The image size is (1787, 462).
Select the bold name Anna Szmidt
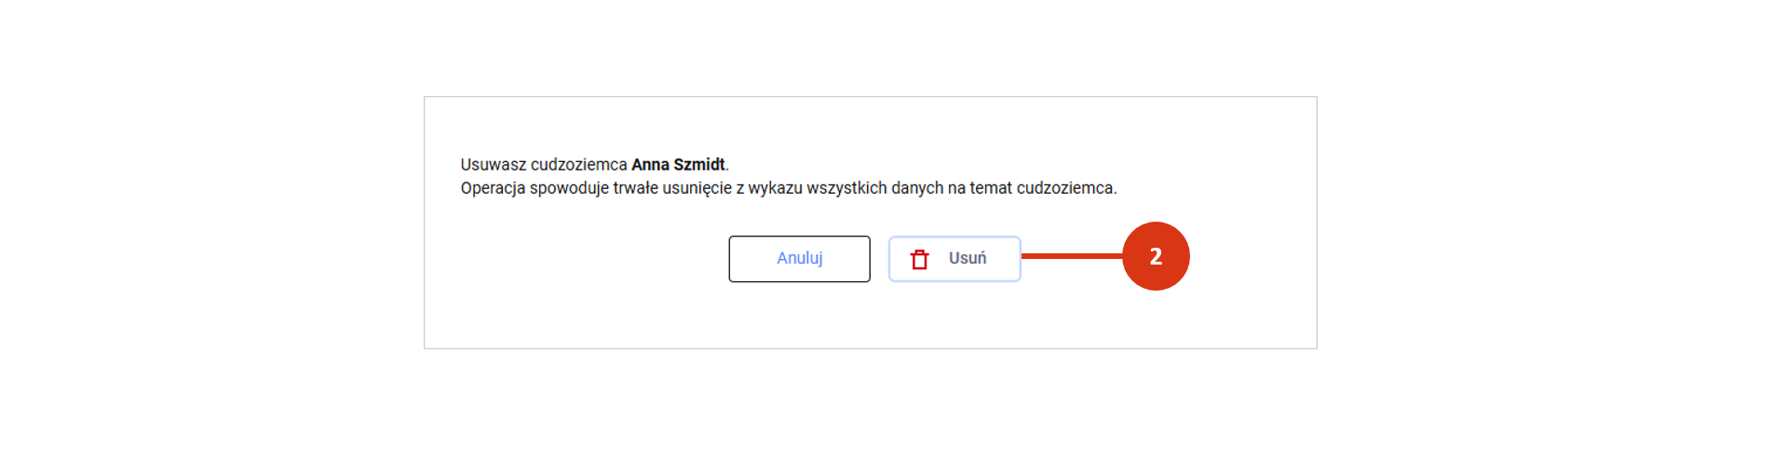[678, 165]
